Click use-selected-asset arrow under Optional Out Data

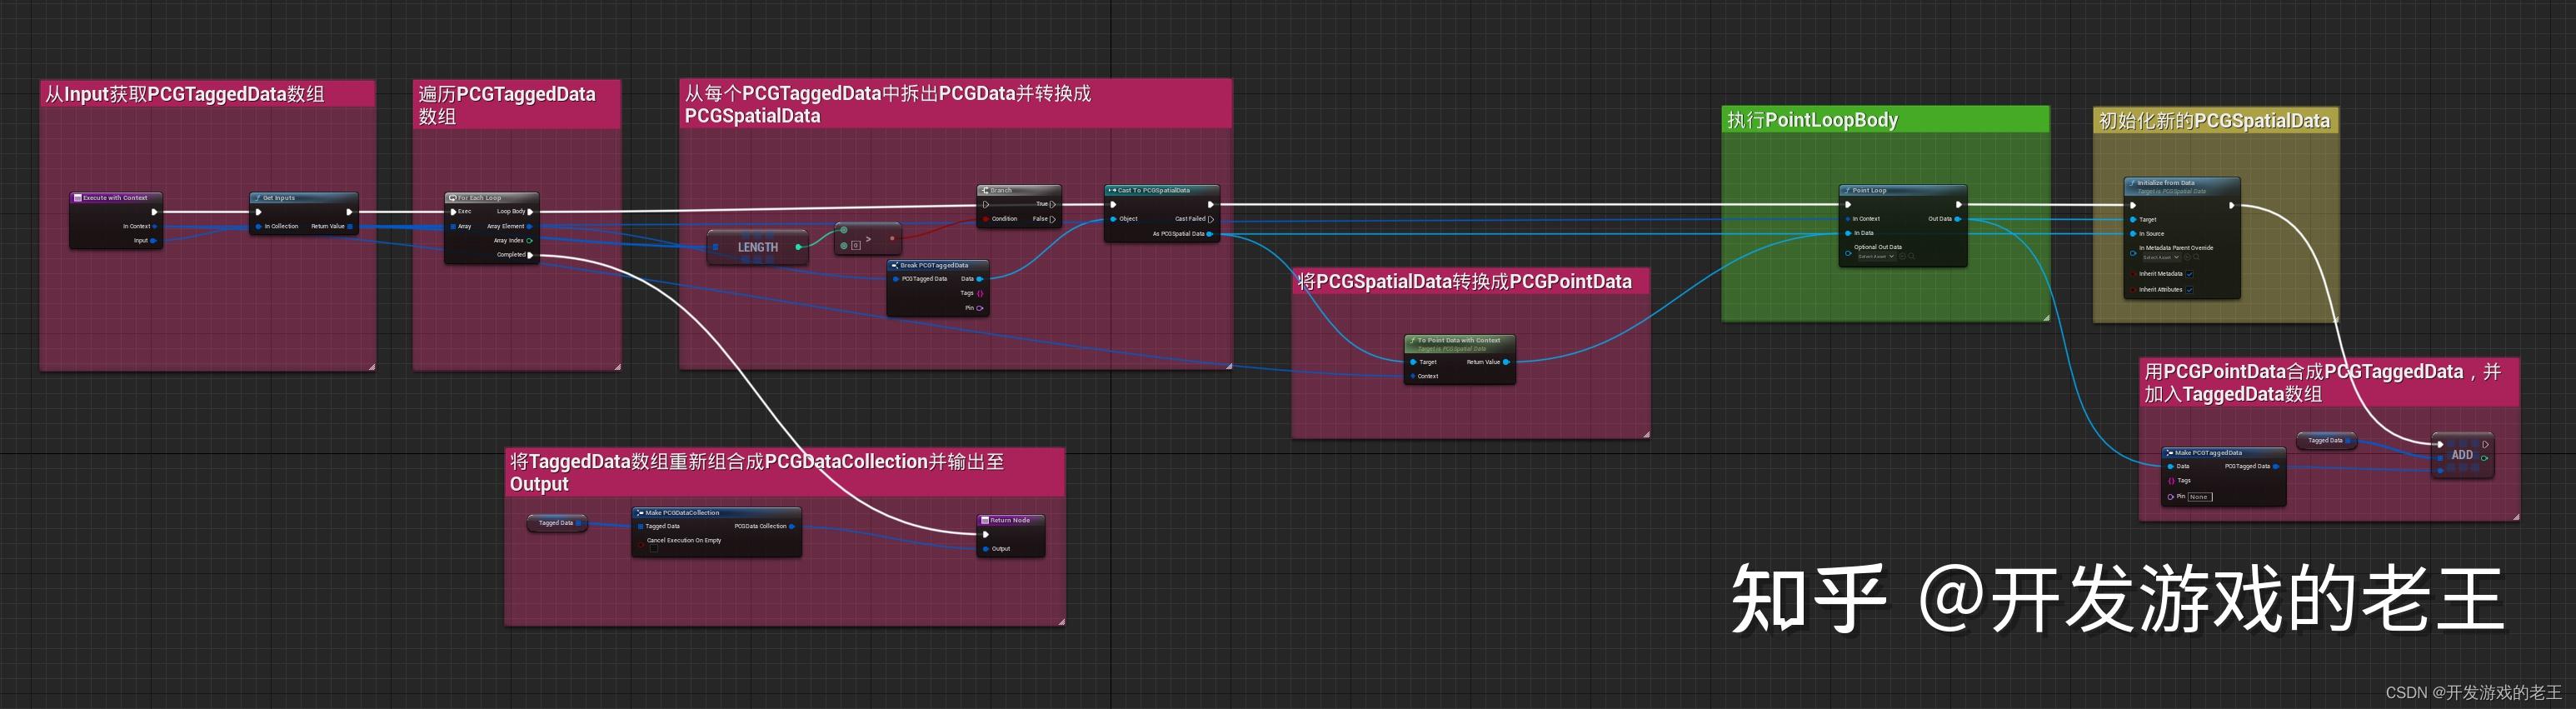pos(1902,256)
